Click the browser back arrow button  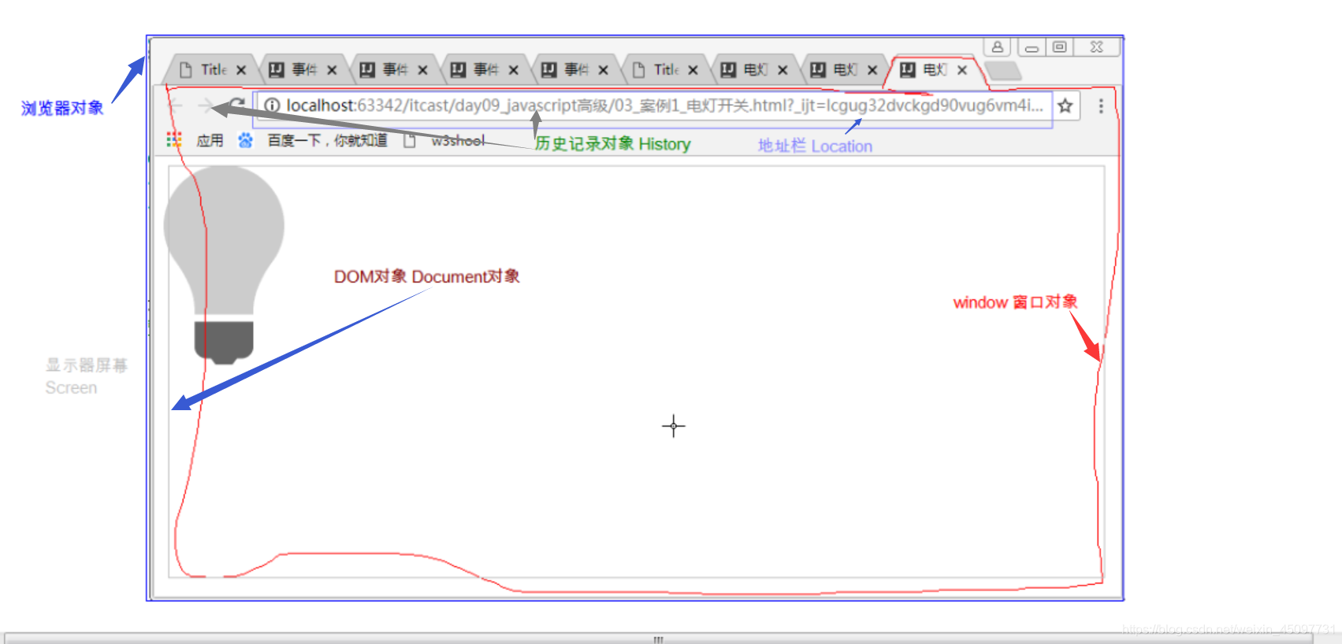click(175, 105)
